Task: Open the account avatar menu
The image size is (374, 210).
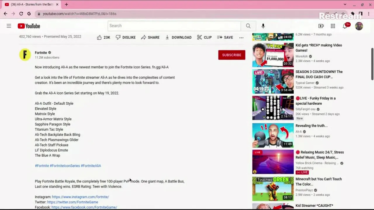Action: tap(359, 26)
